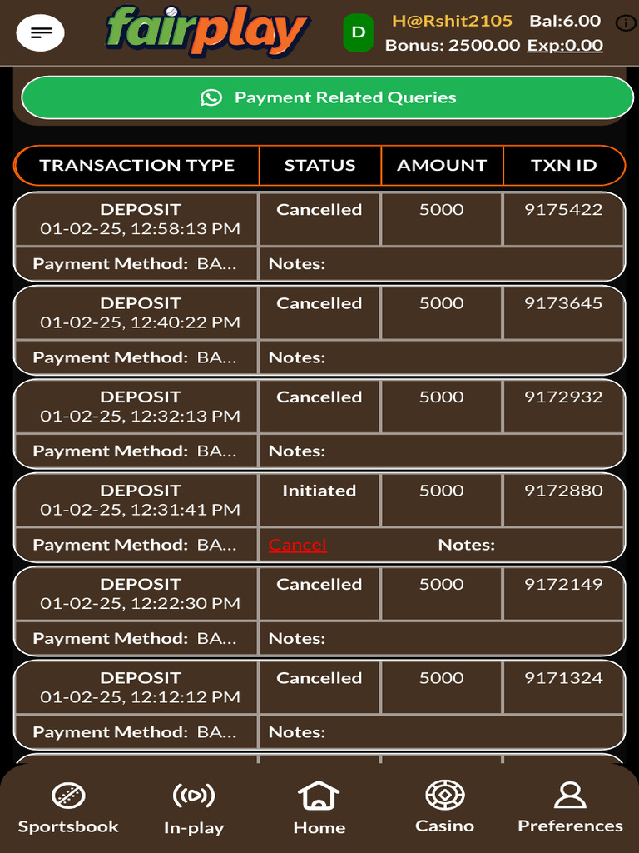Select transaction ID 9175422
Viewport: 639px width, 853px height.
click(563, 210)
